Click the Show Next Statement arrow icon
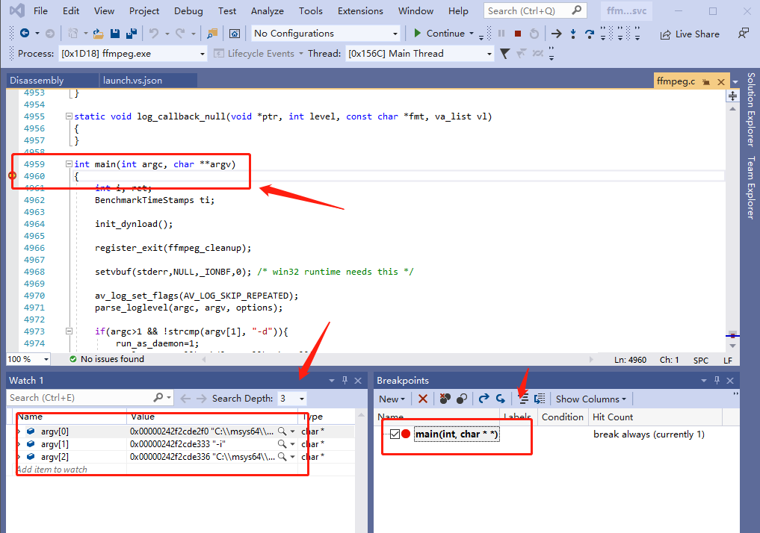This screenshot has height=533, width=760. (x=557, y=34)
